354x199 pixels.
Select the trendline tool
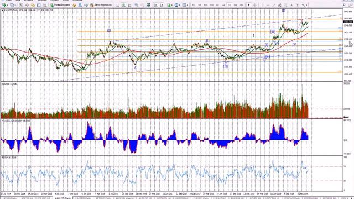pos(274,5)
